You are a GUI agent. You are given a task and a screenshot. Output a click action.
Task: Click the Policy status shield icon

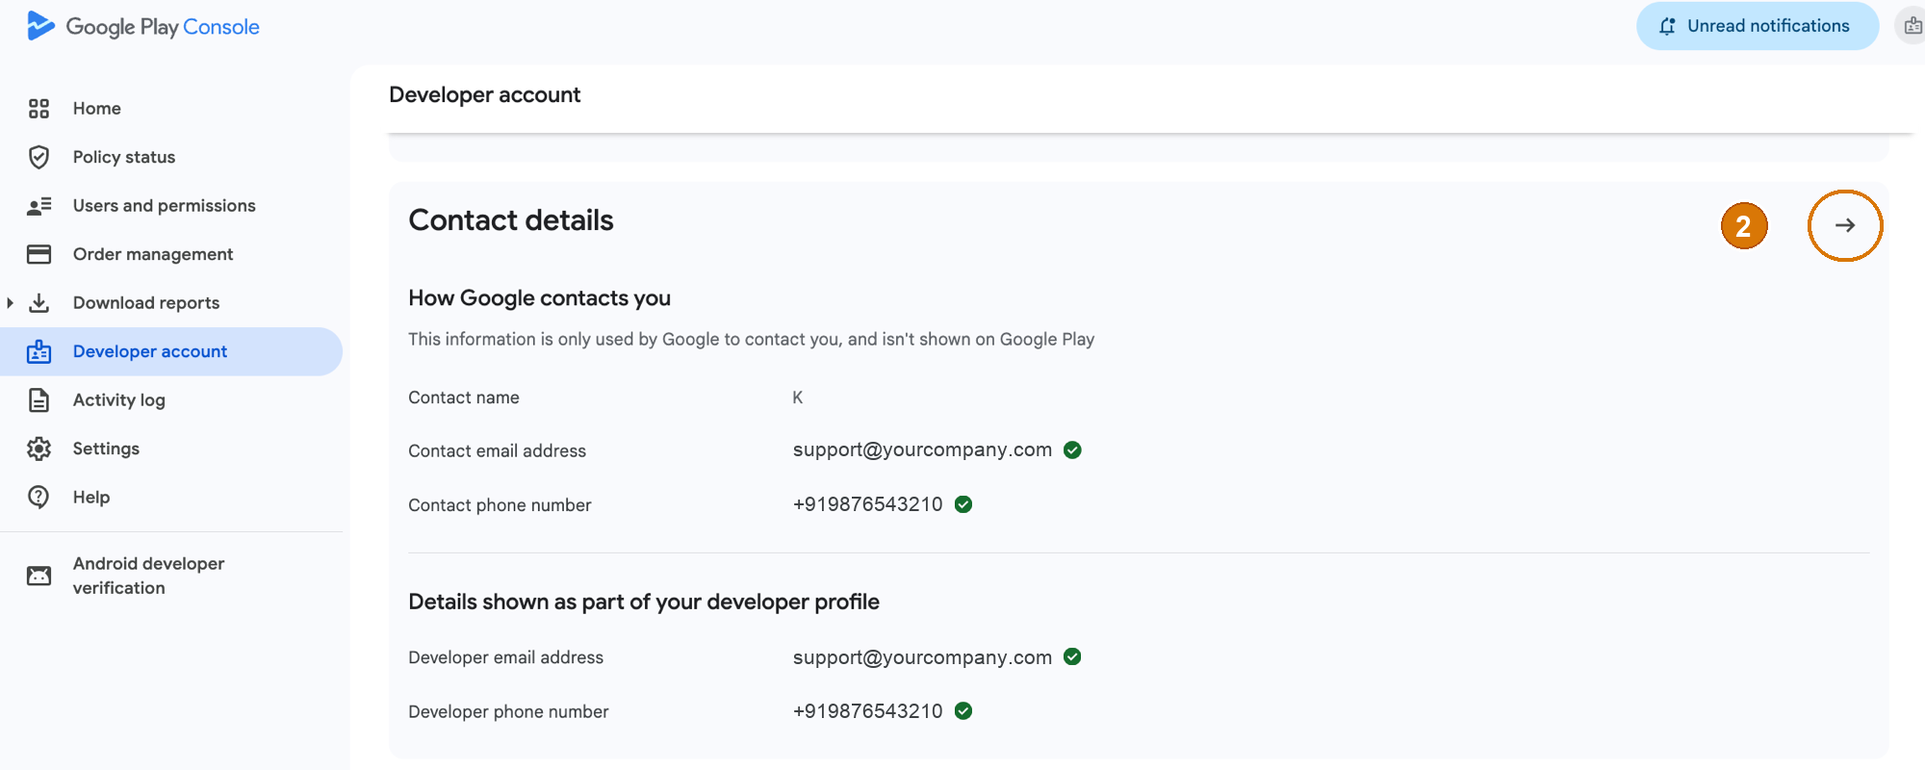38,157
